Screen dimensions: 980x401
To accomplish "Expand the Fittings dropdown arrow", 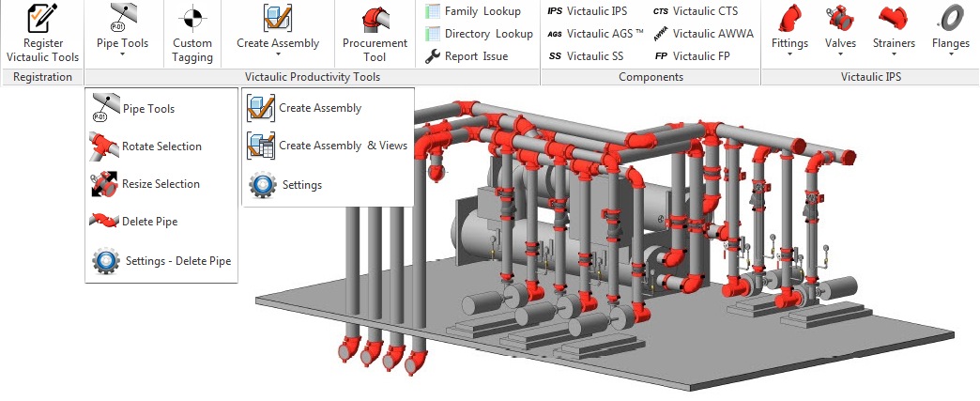I will tap(790, 54).
